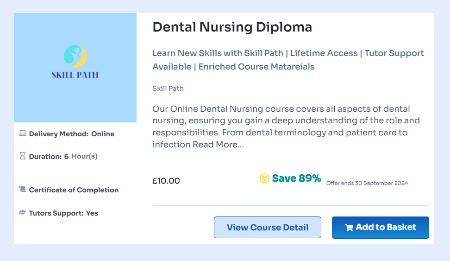This screenshot has width=450, height=261.
Task: Click the hourglass icon next to Duration
Action: pyautogui.click(x=22, y=156)
